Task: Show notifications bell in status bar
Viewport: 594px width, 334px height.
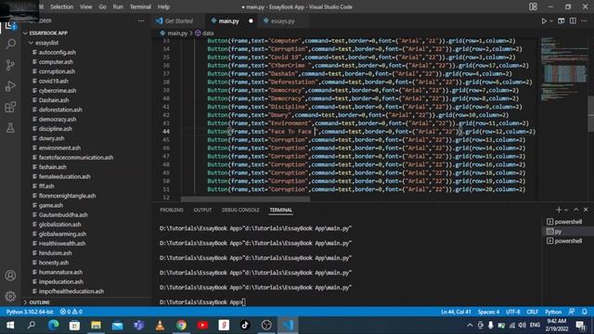Action: (x=585, y=312)
